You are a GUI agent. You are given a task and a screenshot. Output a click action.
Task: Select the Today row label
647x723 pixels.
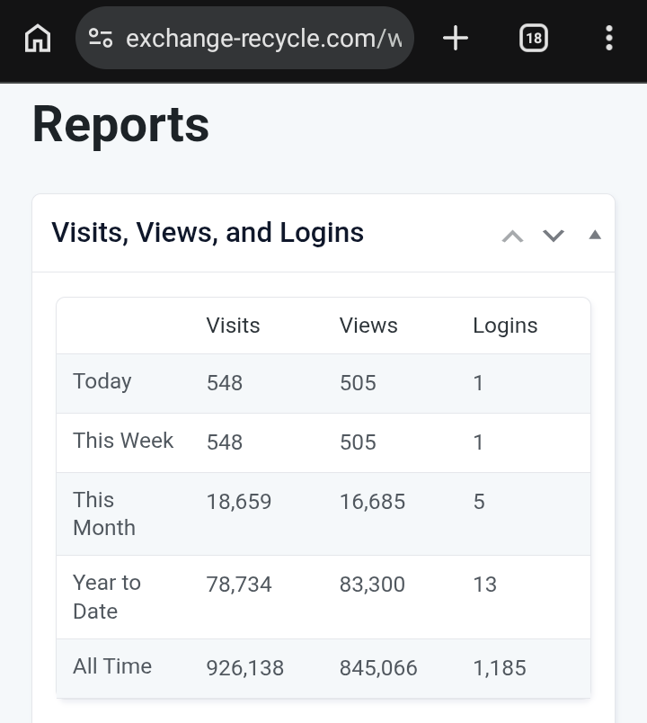[x=102, y=381]
